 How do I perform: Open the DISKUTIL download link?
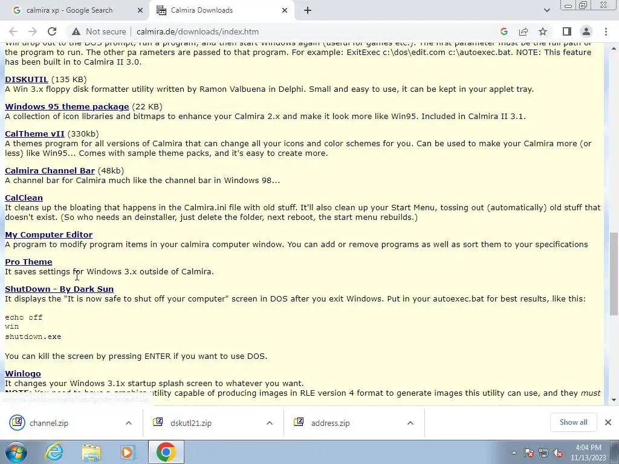click(x=27, y=79)
